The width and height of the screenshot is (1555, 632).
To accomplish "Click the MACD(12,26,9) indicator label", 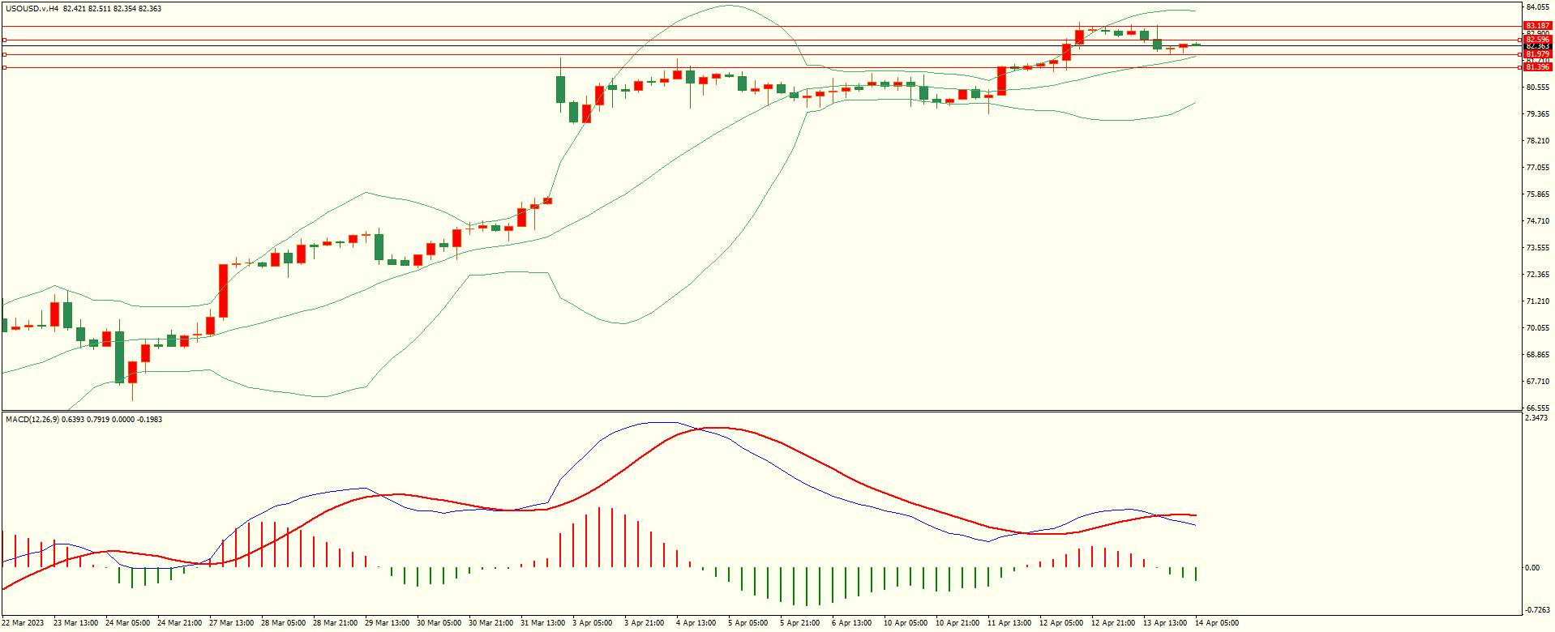I will click(x=32, y=420).
